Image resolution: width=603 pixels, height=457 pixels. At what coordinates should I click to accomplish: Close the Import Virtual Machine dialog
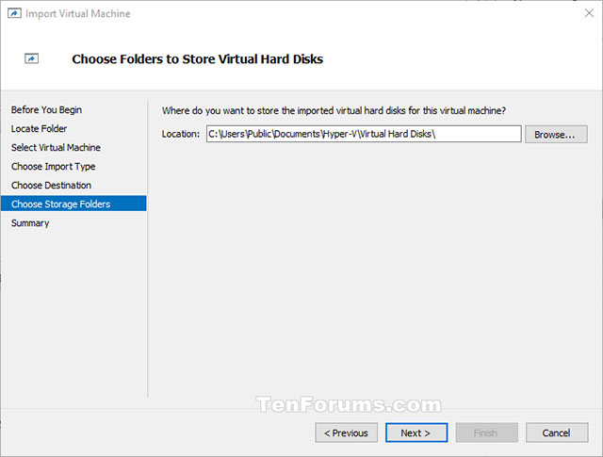point(589,13)
